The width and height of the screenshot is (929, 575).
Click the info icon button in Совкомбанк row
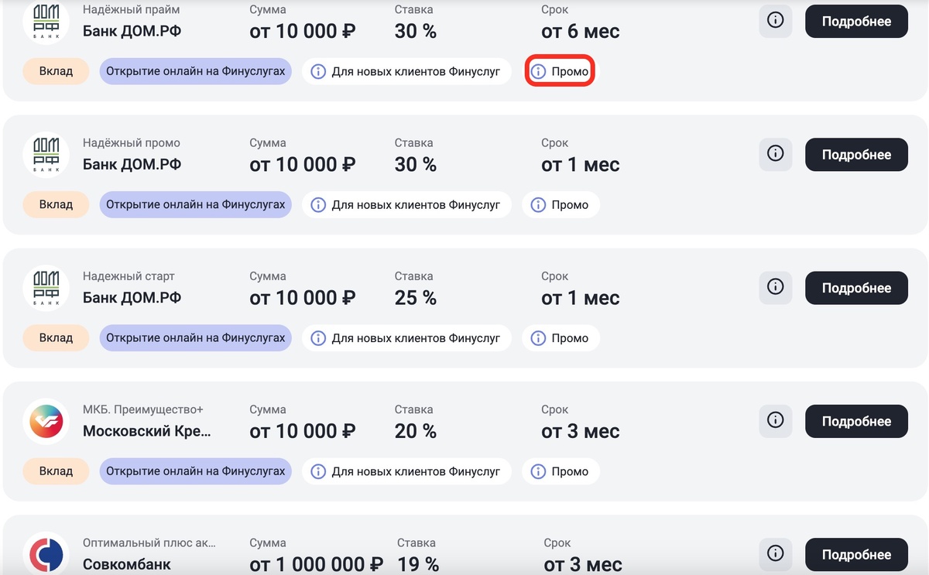775,553
